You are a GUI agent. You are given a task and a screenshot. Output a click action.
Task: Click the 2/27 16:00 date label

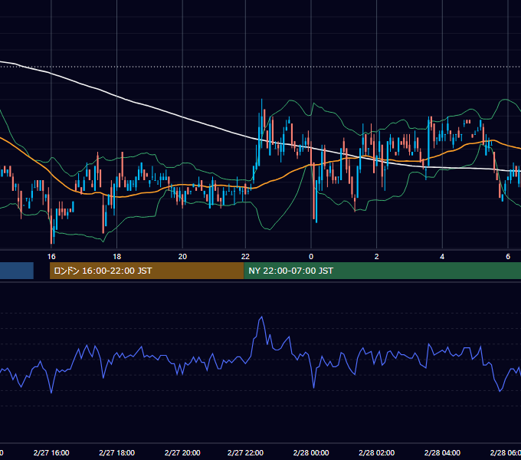click(x=51, y=452)
